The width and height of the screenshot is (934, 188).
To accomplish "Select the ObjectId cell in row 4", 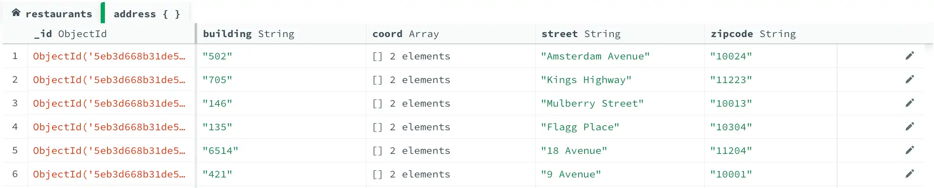I will pyautogui.click(x=109, y=127).
